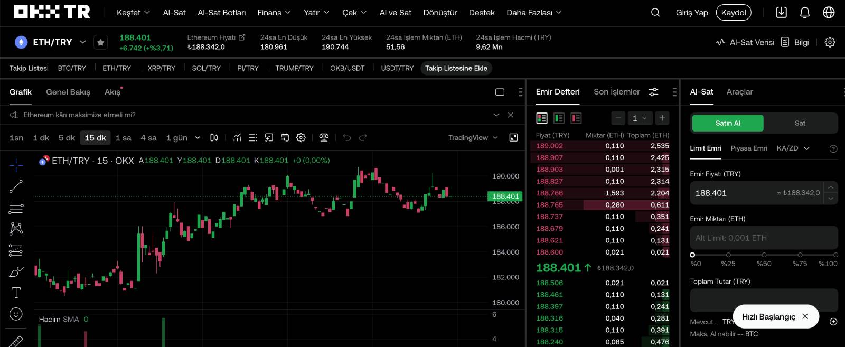The height and width of the screenshot is (347, 845).
Task: Show only buy orders in order book
Action: pos(559,118)
